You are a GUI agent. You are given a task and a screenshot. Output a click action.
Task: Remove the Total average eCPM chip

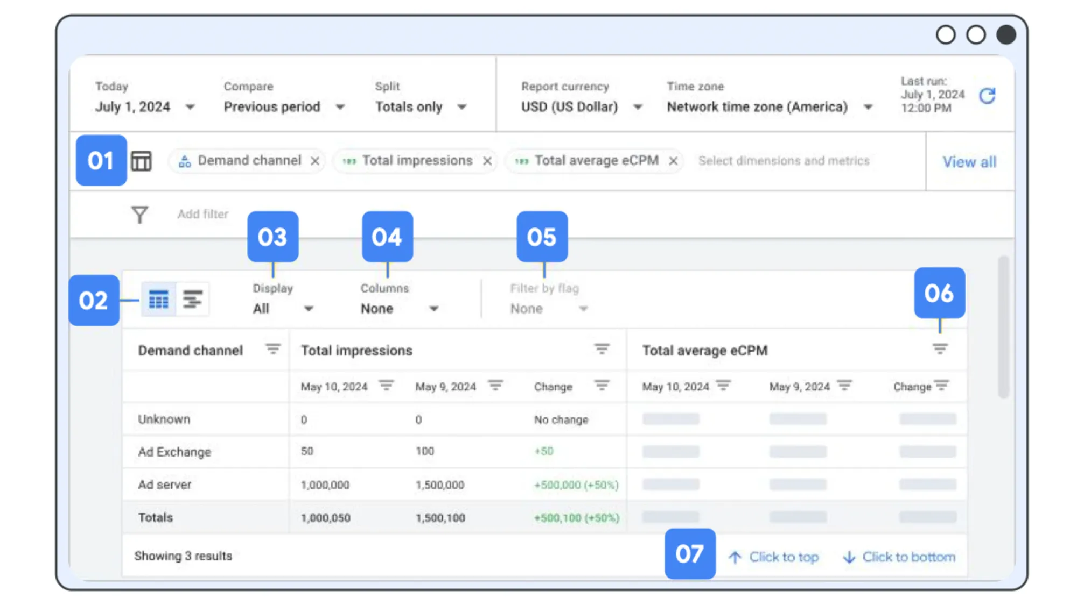[x=674, y=161]
